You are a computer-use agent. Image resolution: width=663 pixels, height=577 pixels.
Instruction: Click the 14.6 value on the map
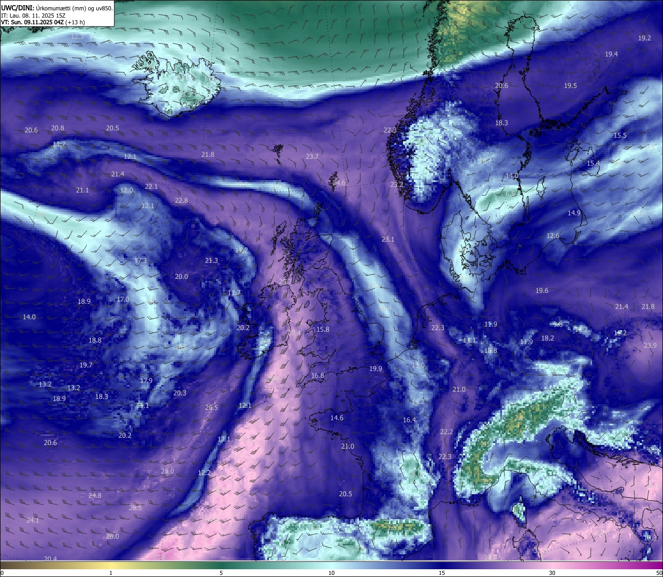coord(337,418)
